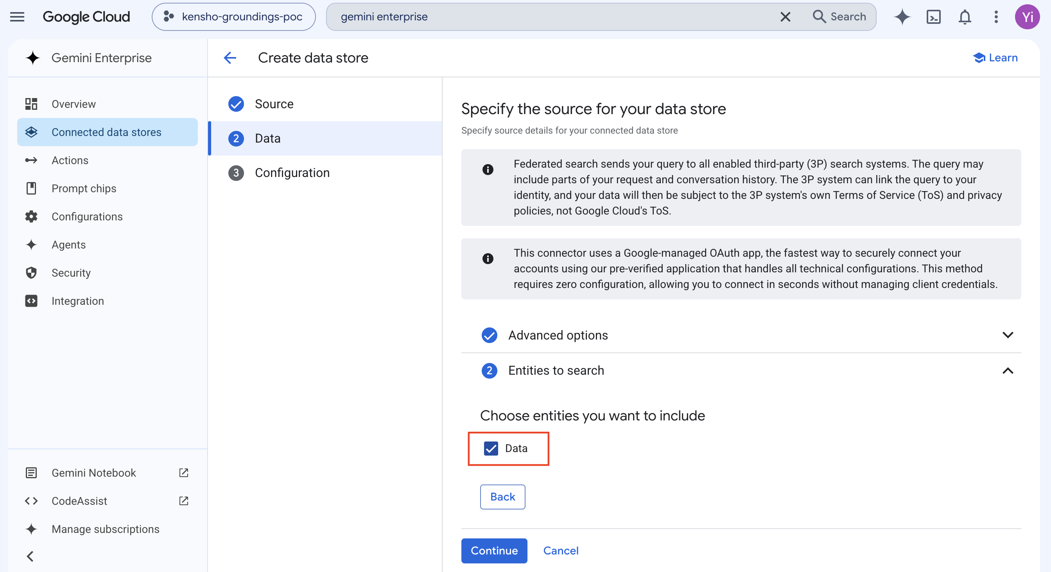Viewport: 1051px width, 572px height.
Task: Click the Advanced options expand chevron
Action: [x=1008, y=335]
